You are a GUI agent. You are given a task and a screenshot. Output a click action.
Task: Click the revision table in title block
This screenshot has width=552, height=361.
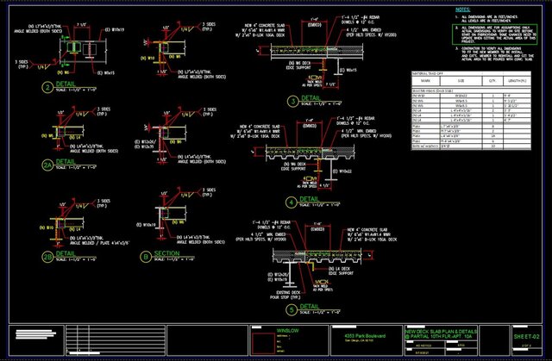point(116,340)
